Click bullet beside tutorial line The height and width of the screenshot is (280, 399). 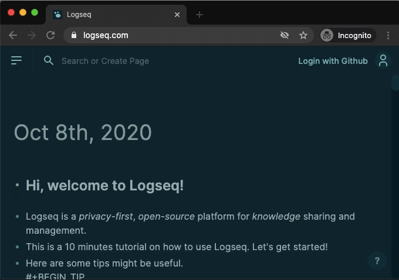[x=17, y=247]
